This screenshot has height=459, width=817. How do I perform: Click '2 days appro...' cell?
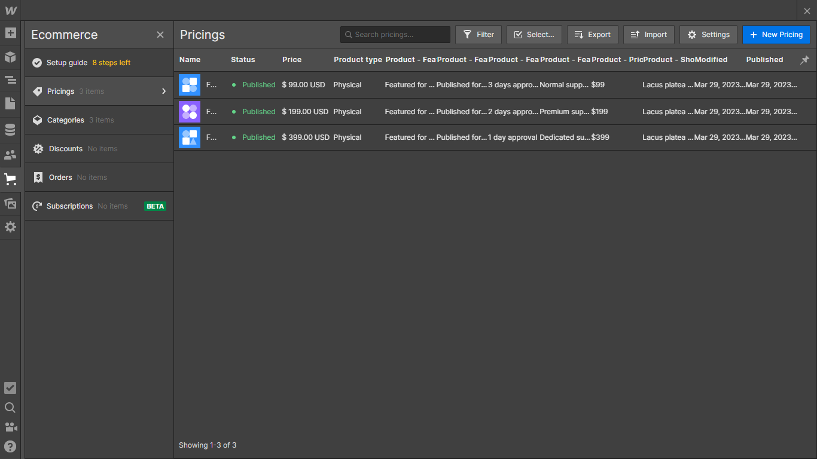click(513, 112)
